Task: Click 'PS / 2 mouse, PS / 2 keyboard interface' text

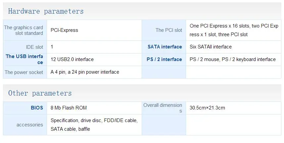Action: 232,59
